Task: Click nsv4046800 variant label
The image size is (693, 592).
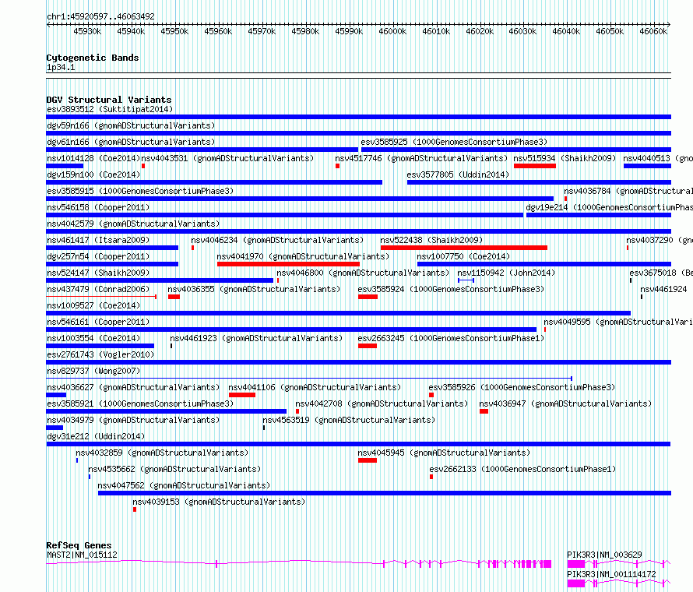Action: 363,273
